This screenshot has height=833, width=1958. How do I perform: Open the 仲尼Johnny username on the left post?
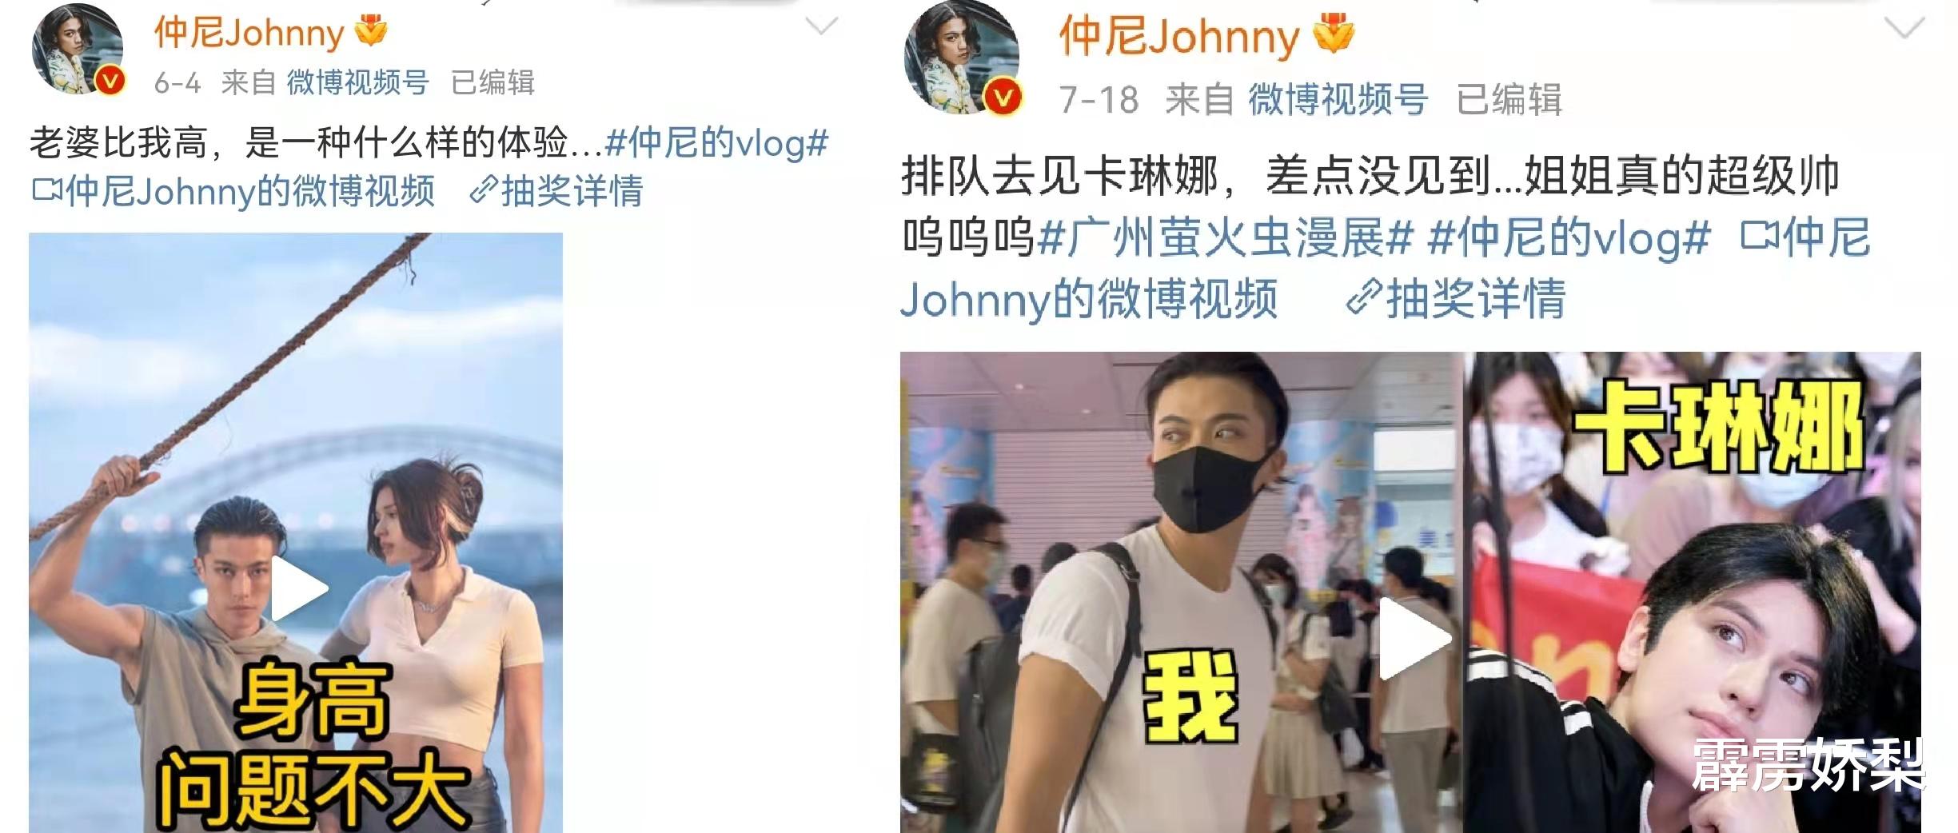[249, 33]
